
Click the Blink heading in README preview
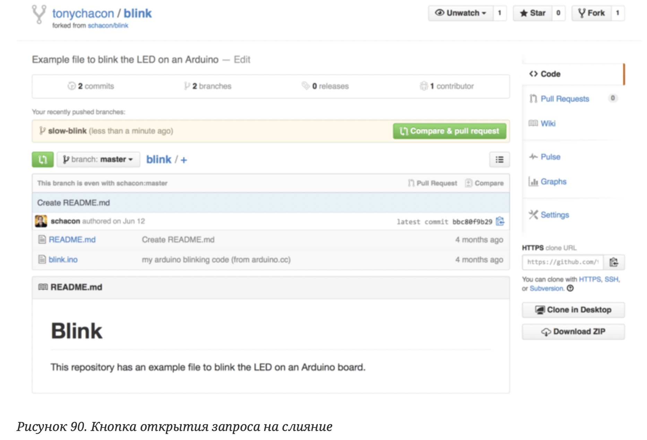[x=77, y=331]
